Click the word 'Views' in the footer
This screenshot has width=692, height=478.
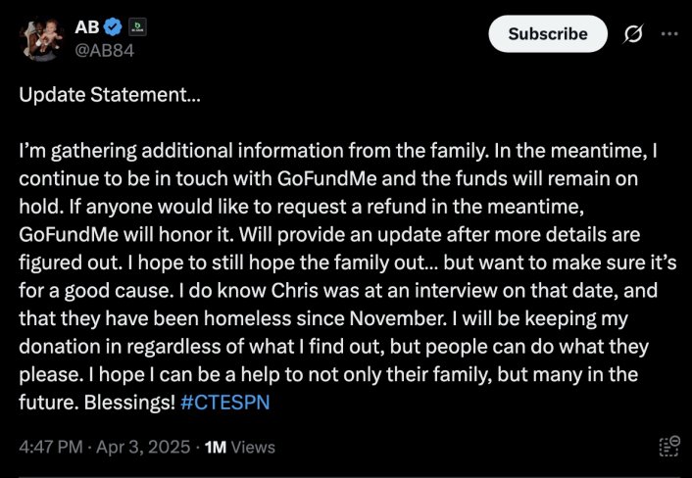[x=253, y=447]
